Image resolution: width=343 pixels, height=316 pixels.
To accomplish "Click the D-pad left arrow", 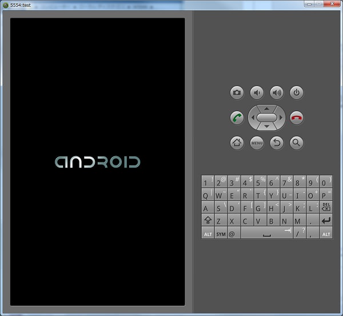I will coord(253,118).
